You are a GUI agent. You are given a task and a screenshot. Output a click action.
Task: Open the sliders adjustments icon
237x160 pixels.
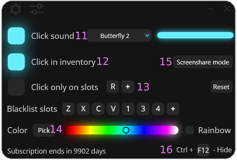coord(37,9)
